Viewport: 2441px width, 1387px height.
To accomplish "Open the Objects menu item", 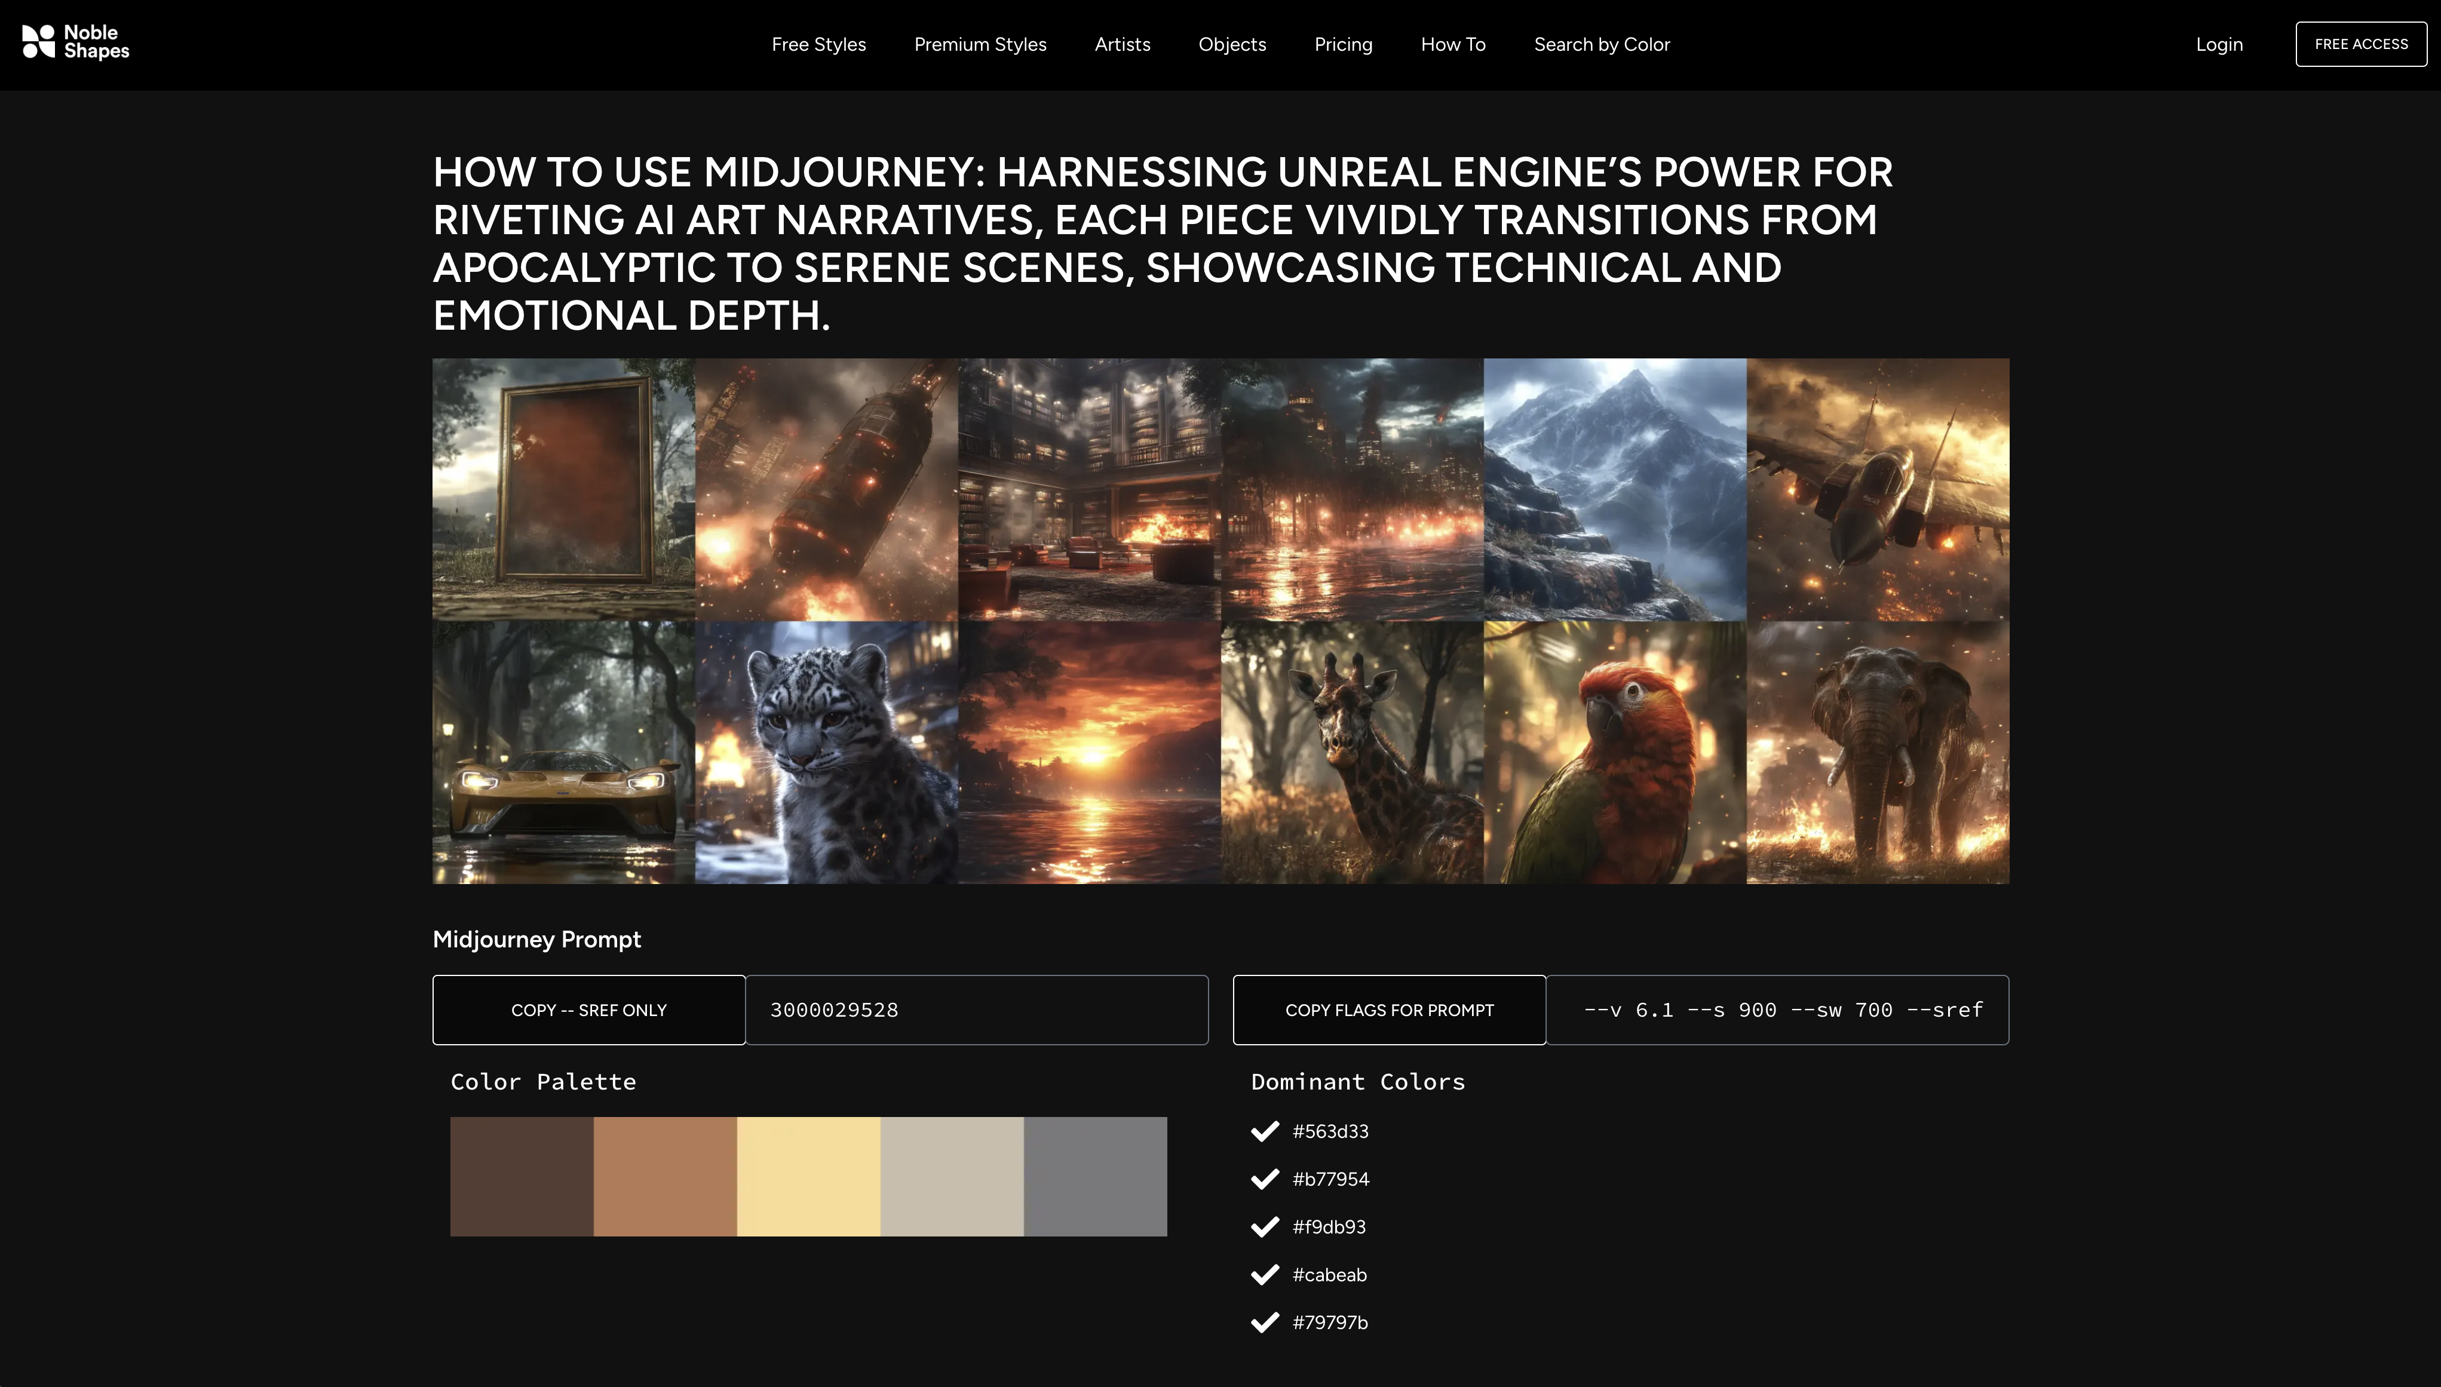I will coord(1232,45).
